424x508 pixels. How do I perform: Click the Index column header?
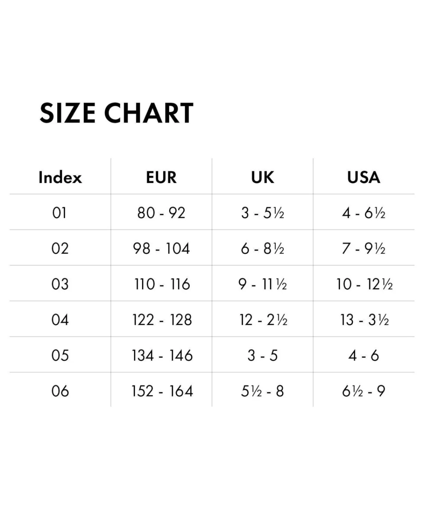pos(60,177)
